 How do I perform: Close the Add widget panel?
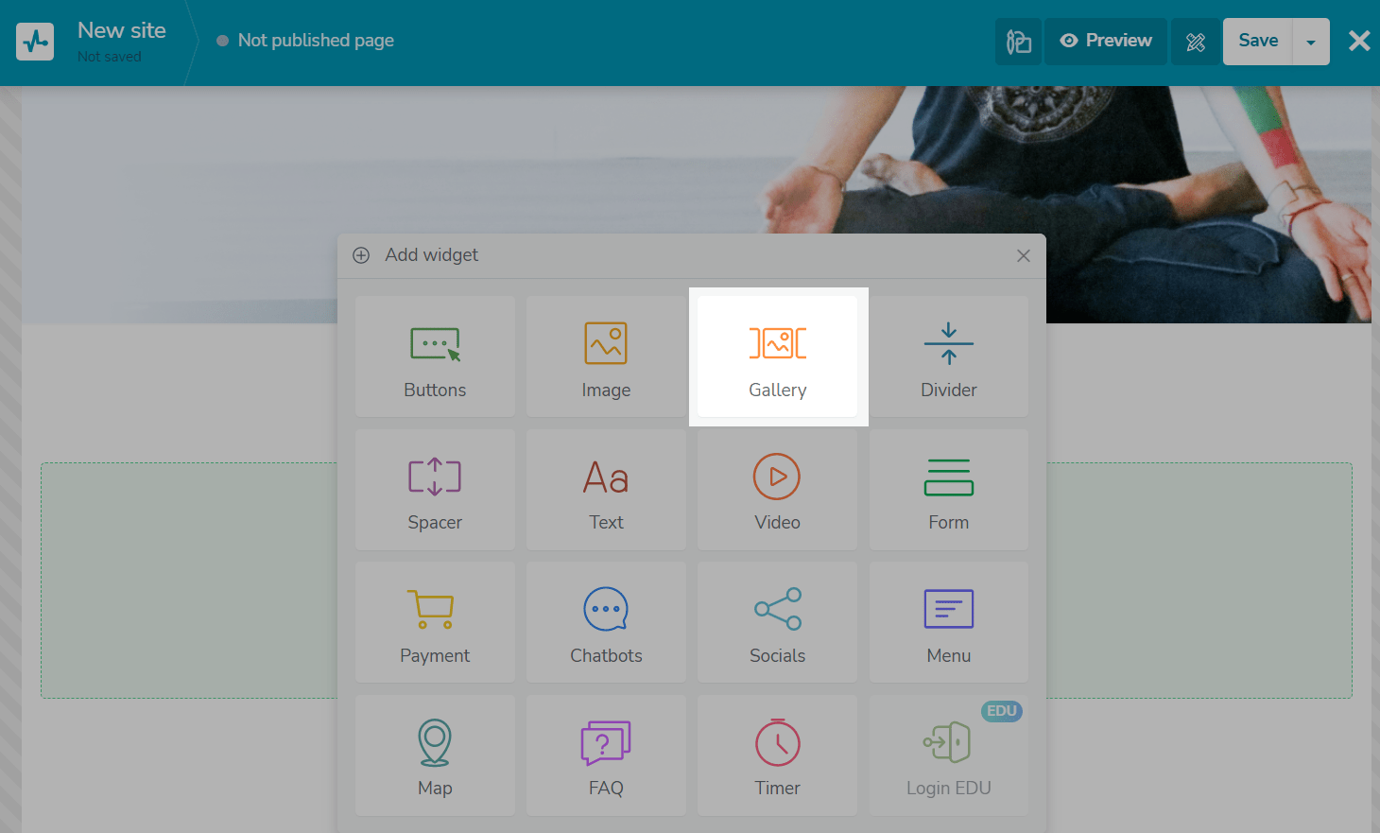(x=1023, y=256)
